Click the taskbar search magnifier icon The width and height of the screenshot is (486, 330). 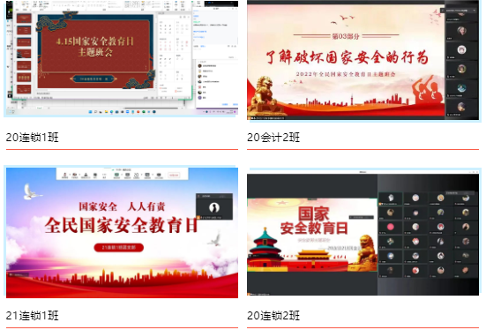96,112
